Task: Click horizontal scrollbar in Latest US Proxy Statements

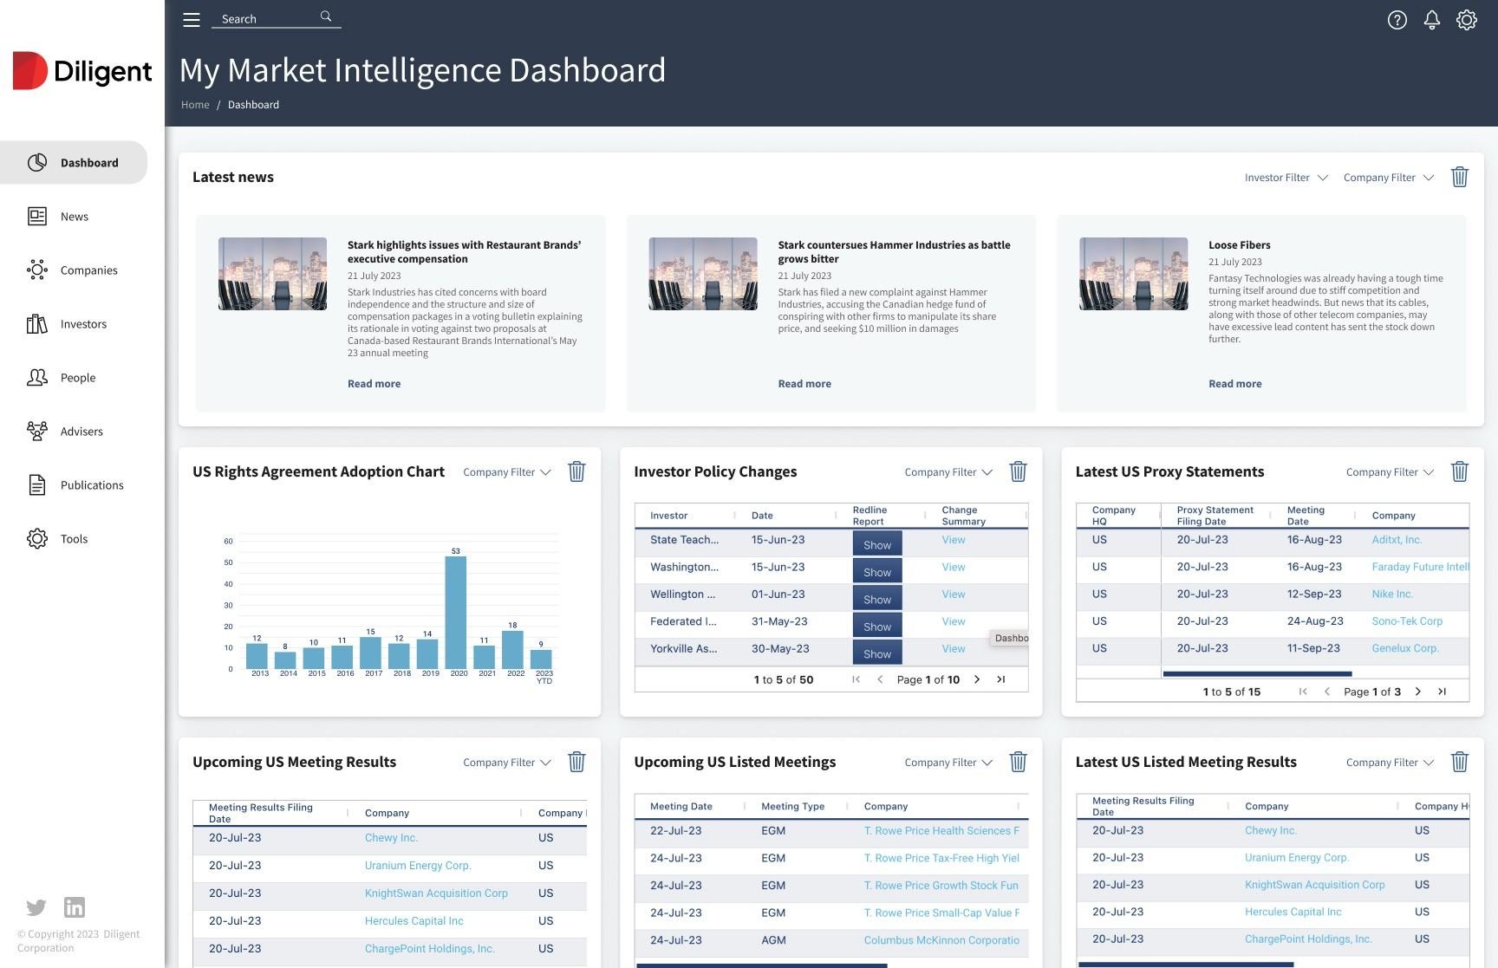Action: pos(1257,673)
